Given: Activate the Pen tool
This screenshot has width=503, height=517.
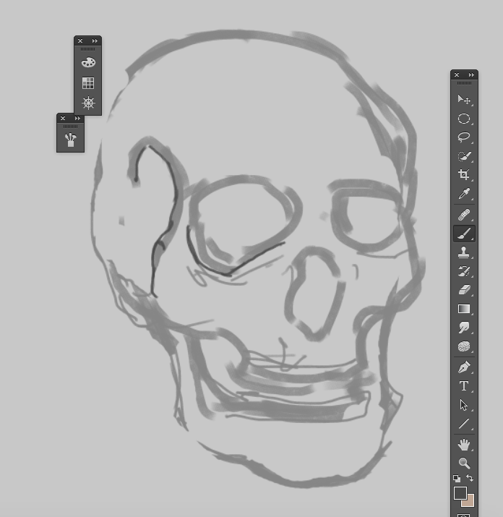Looking at the screenshot, I should pos(464,367).
